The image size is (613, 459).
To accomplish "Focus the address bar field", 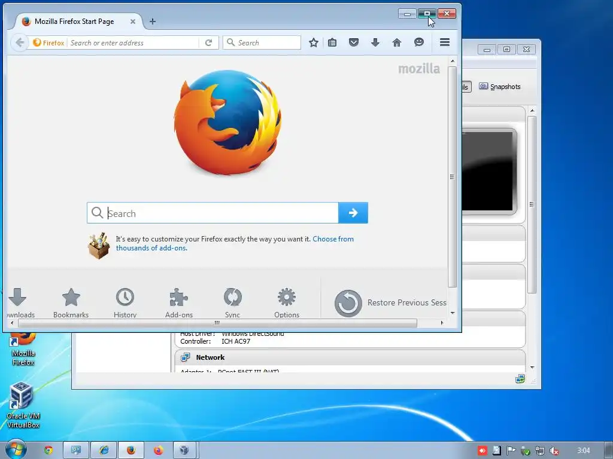I will tap(133, 42).
